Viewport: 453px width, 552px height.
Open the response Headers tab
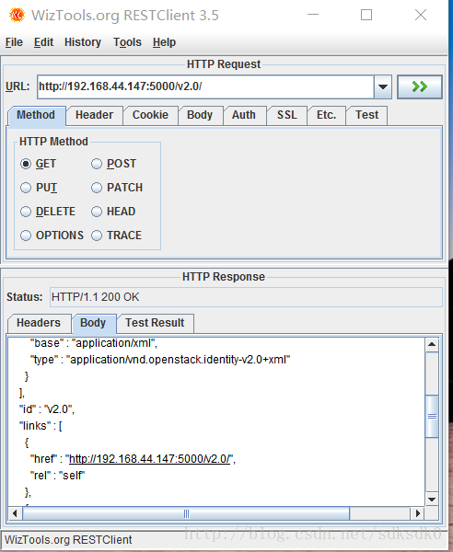click(39, 323)
